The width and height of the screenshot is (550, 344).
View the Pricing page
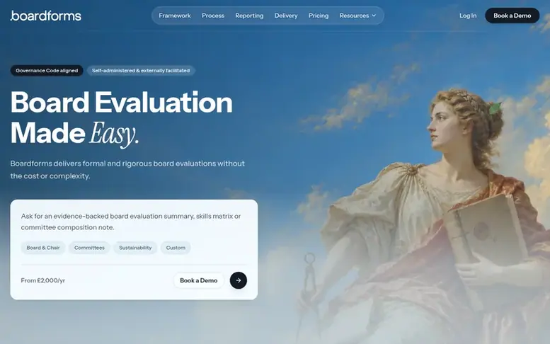(x=319, y=16)
